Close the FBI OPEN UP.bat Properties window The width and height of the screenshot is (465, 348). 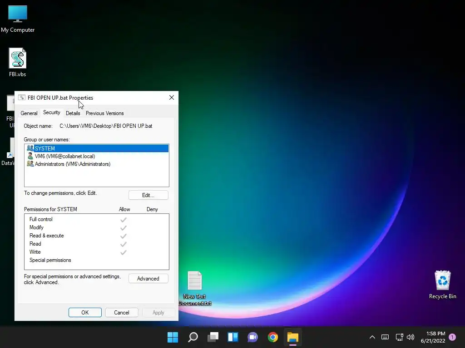click(171, 98)
